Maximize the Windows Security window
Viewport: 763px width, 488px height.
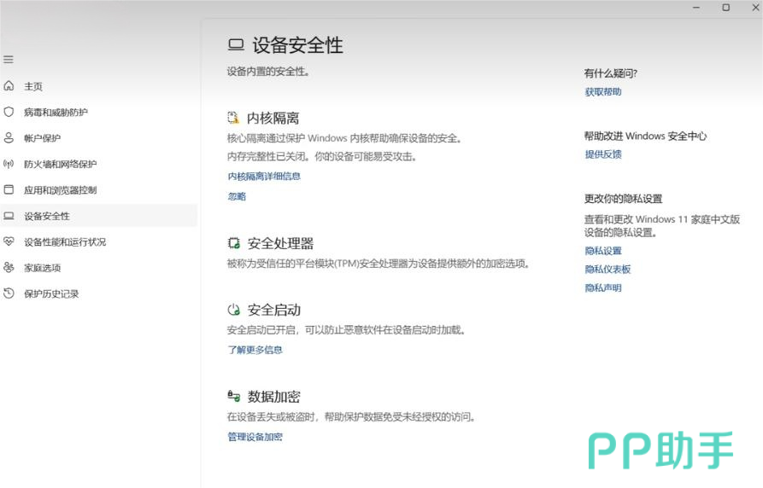[725, 8]
